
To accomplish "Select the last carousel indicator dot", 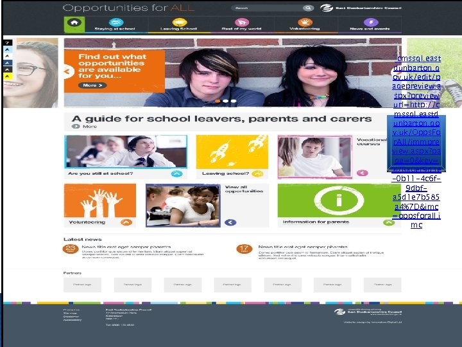I will (234, 101).
